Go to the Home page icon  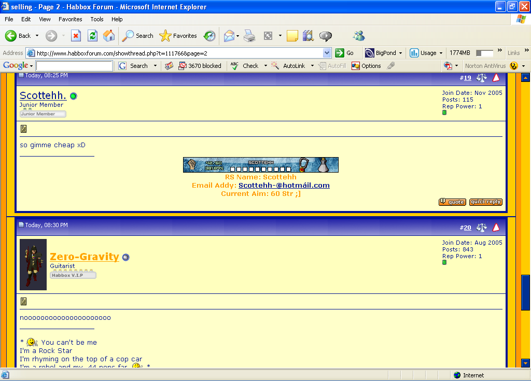pos(109,36)
